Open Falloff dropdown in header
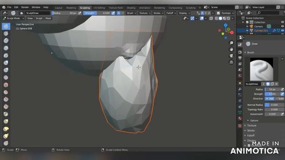 (171, 13)
